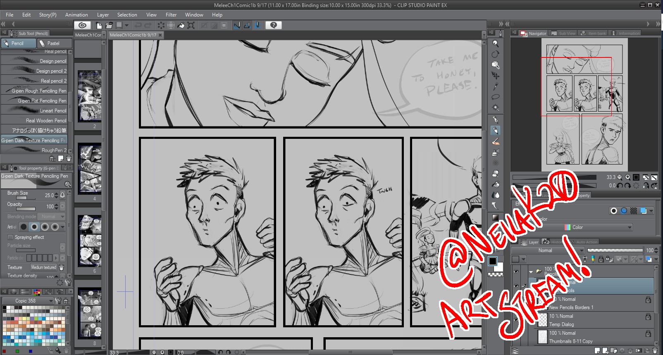Click New raster layer icon
663x355 pixels.
pos(597,350)
